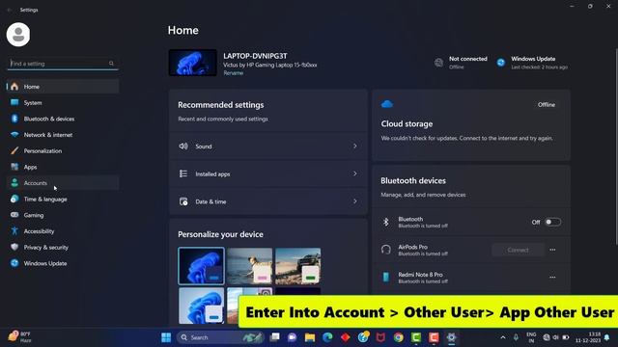Open the Windows Start menu
This screenshot has height=347, width=618.
click(x=166, y=337)
